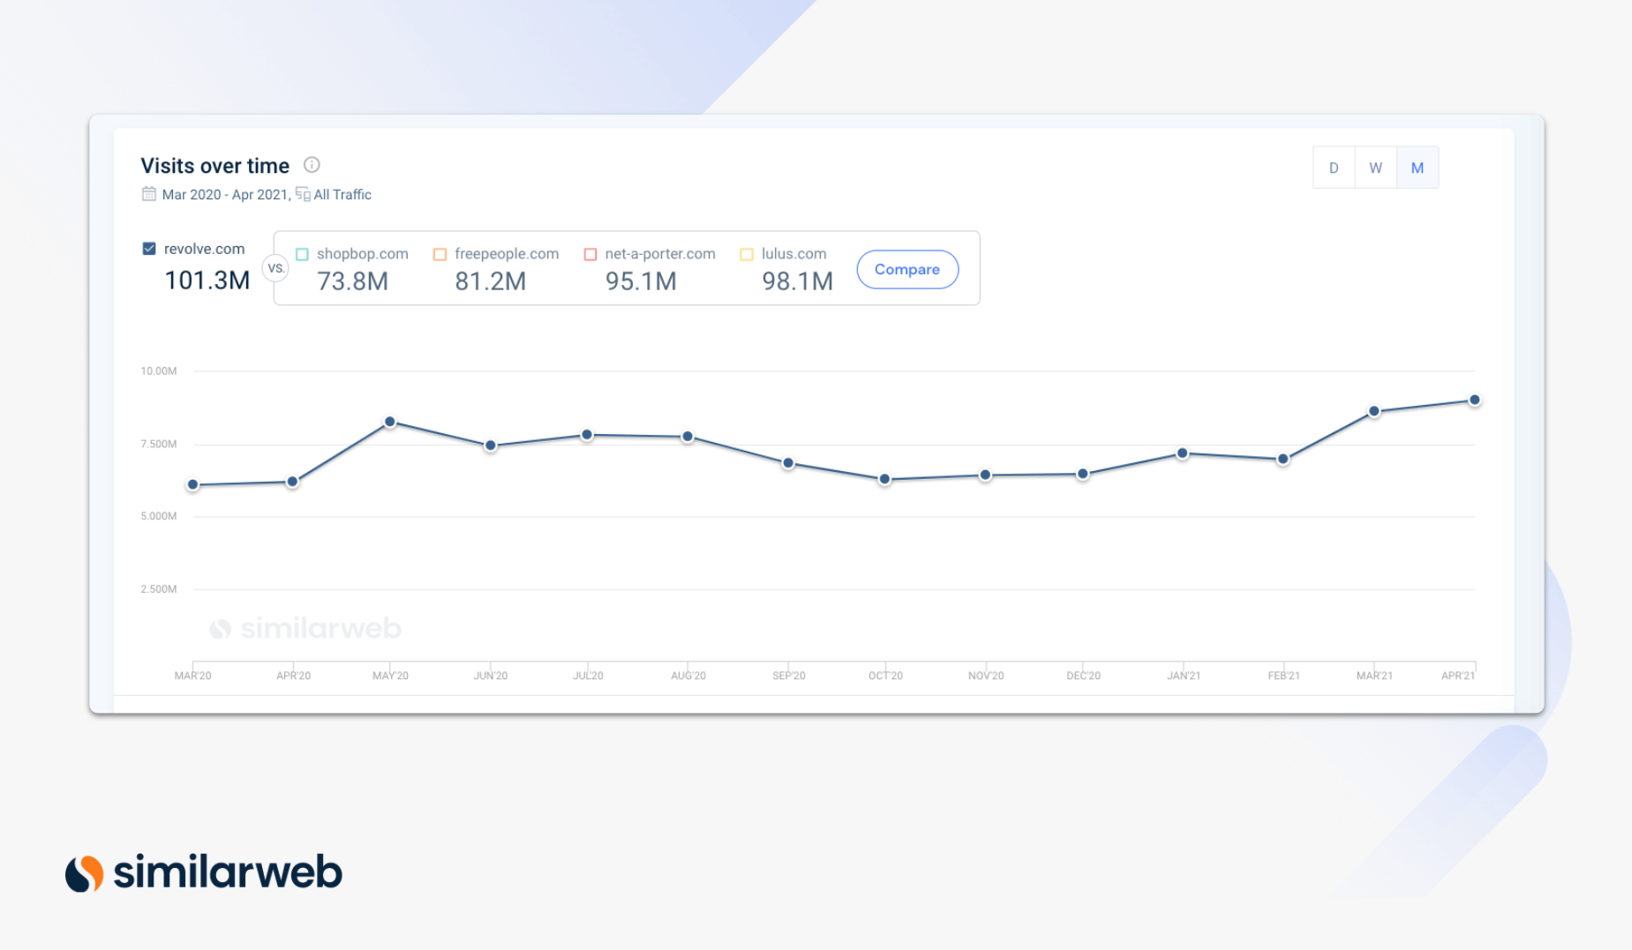Enable the lulus.com checkbox
Screen dimensions: 1632x950
[x=746, y=253]
